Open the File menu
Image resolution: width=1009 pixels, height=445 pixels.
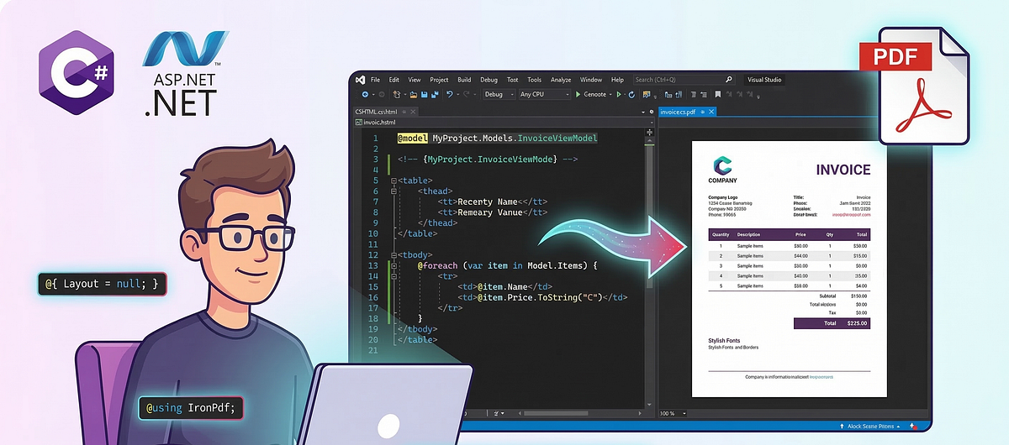click(x=375, y=80)
